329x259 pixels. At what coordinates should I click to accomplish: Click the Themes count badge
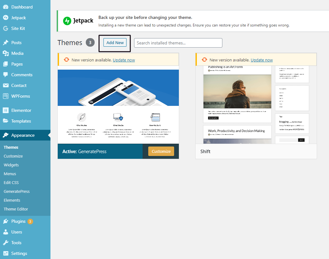click(90, 43)
